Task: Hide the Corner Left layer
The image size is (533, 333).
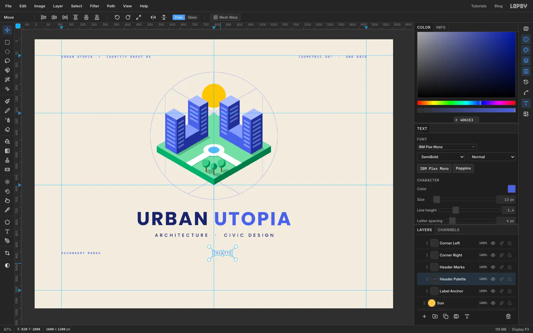Action: click(x=493, y=243)
